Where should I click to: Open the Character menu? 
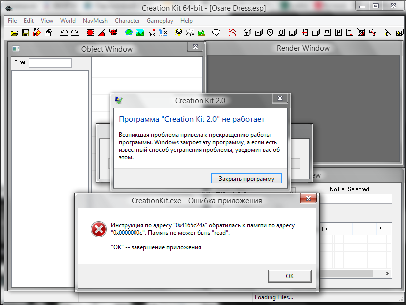click(x=127, y=21)
